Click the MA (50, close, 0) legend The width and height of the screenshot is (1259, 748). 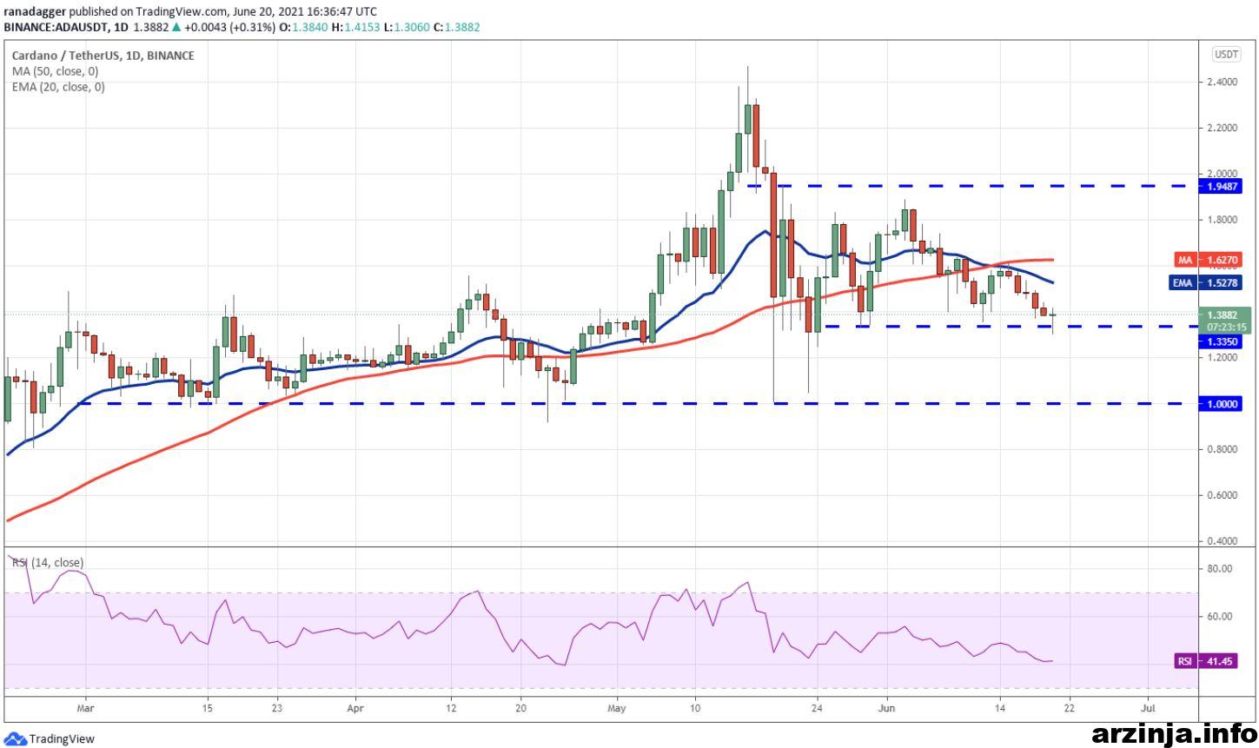[56, 71]
